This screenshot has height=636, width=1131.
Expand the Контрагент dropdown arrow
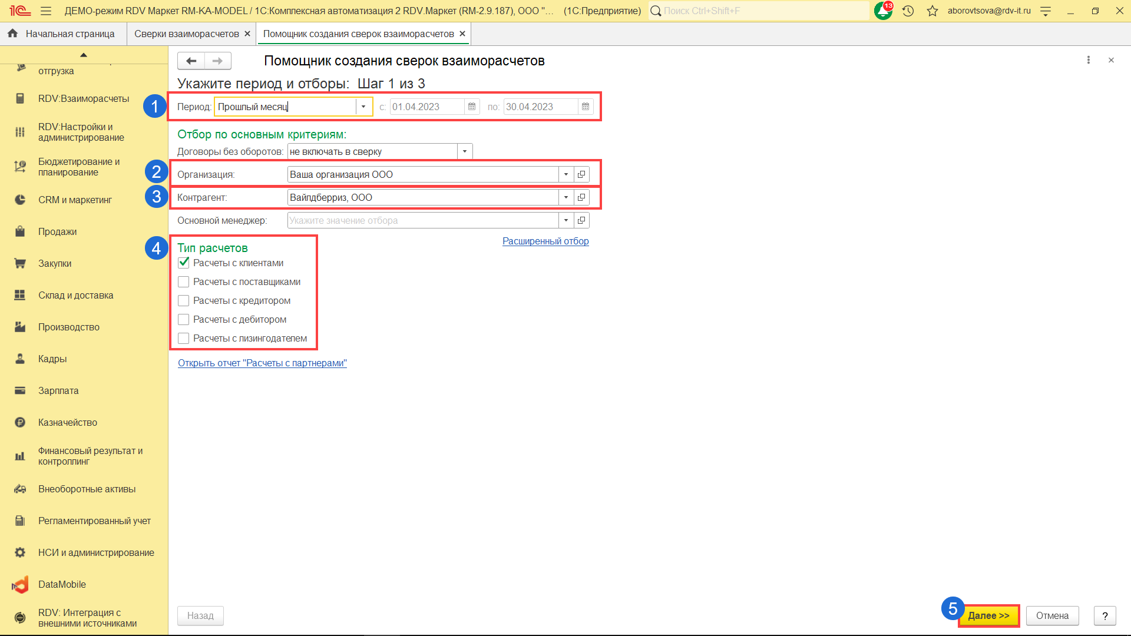click(566, 197)
